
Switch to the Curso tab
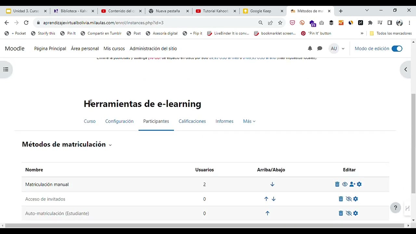90,121
